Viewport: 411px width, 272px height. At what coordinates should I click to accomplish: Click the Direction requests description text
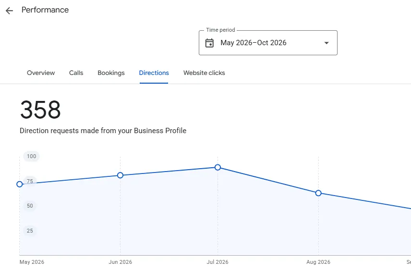tap(103, 131)
